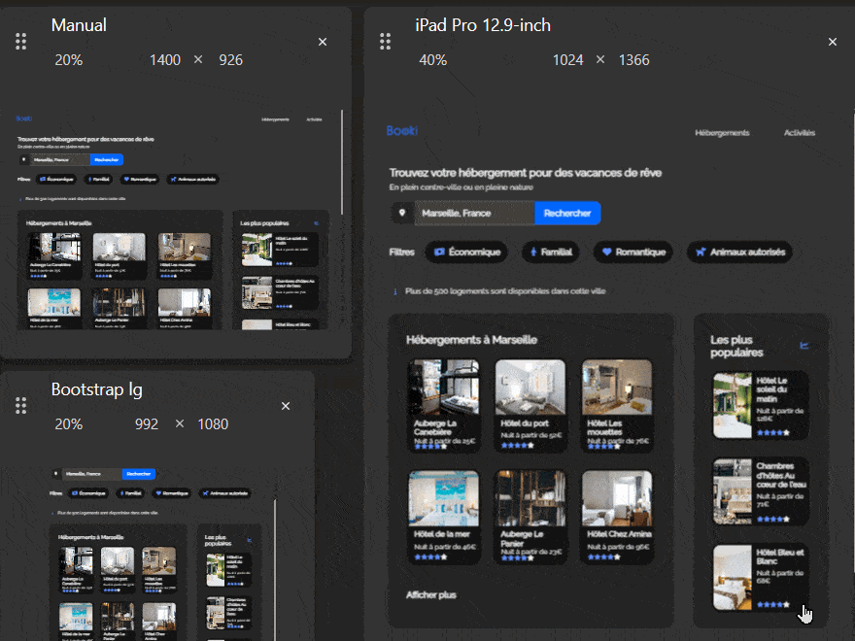Edit the Bootstrap lg height 1080
The width and height of the screenshot is (855, 641).
pyautogui.click(x=213, y=424)
